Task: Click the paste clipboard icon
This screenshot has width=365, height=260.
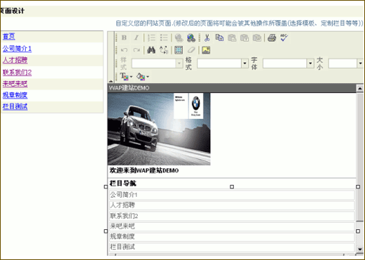Action: pos(232,38)
